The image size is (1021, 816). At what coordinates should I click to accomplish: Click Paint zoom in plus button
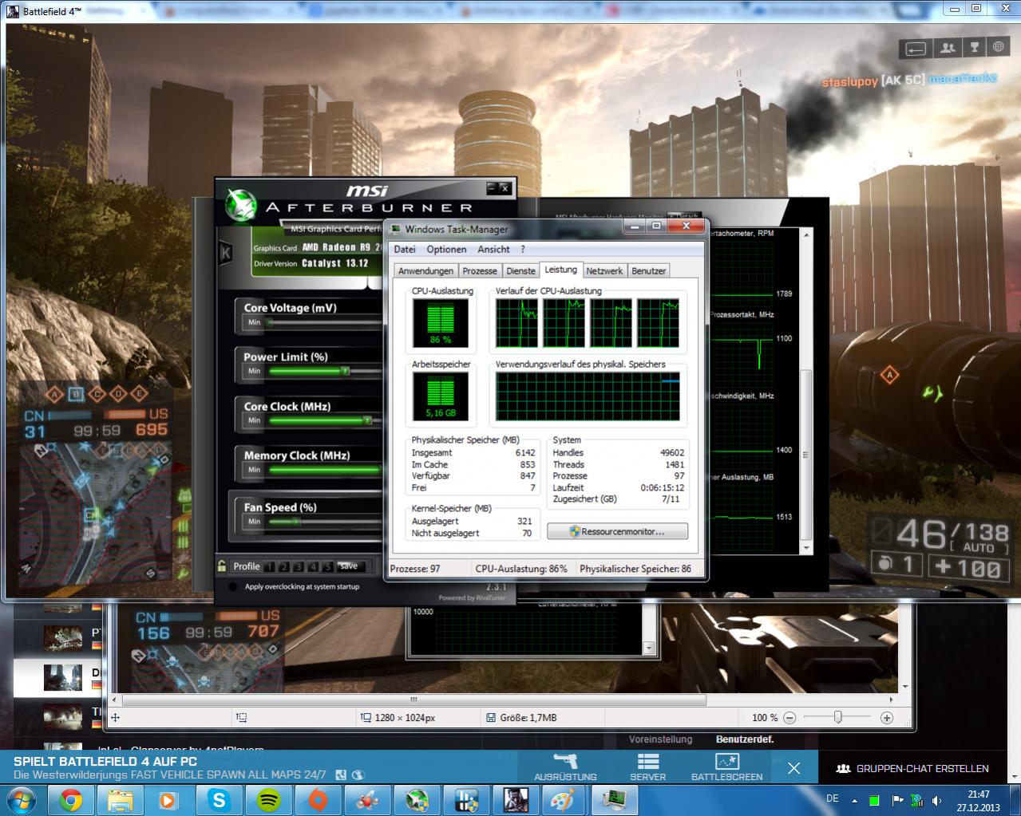point(886,718)
